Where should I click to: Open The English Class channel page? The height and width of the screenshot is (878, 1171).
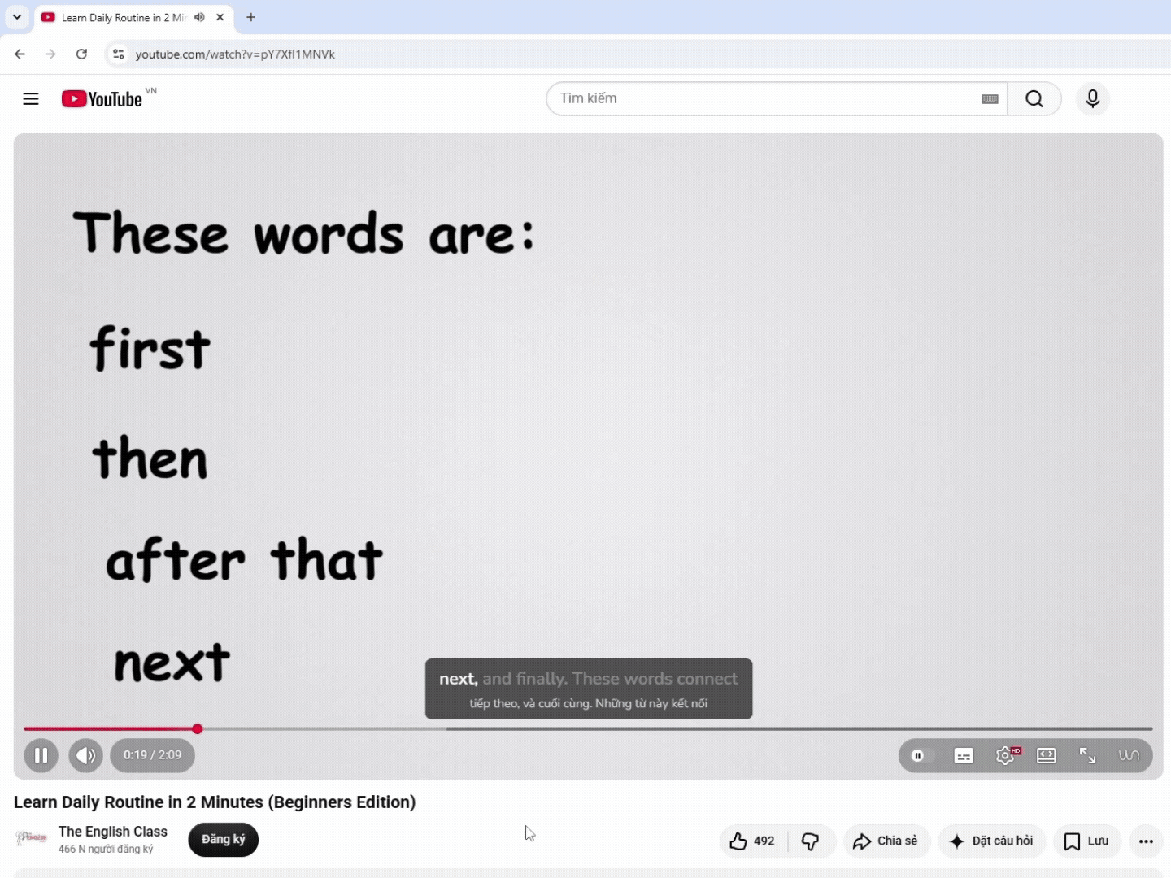point(113,832)
